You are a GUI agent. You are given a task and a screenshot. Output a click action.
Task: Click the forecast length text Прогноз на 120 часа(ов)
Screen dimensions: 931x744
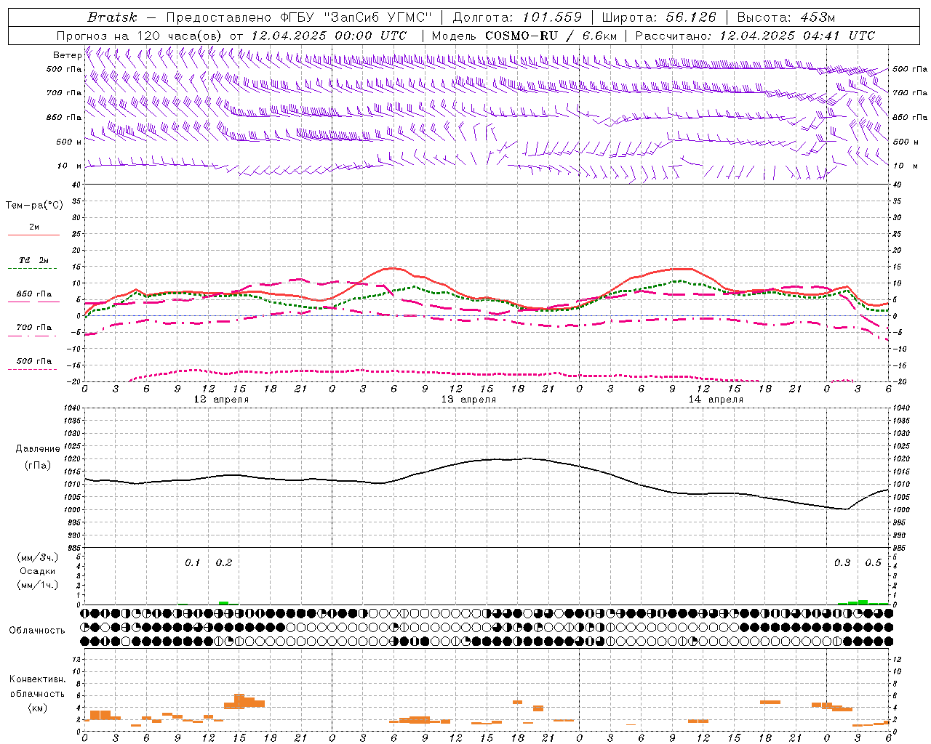(140, 36)
